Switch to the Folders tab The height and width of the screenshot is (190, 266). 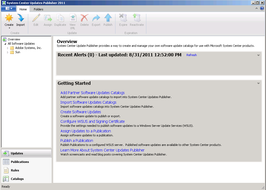coord(38,9)
